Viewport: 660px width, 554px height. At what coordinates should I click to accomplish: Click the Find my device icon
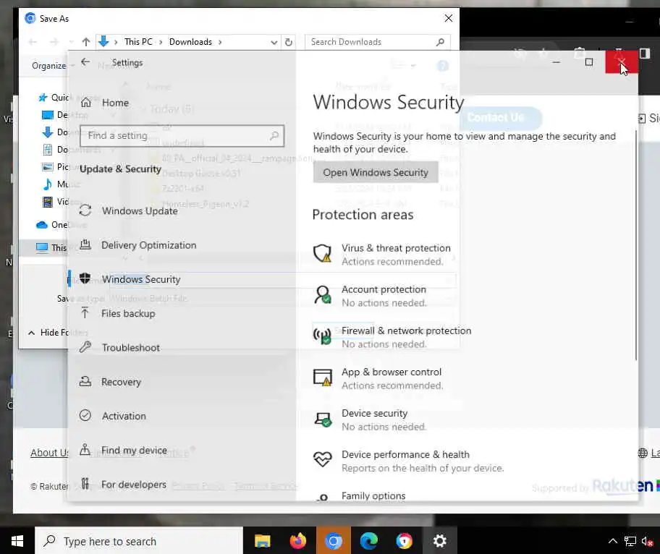point(85,449)
